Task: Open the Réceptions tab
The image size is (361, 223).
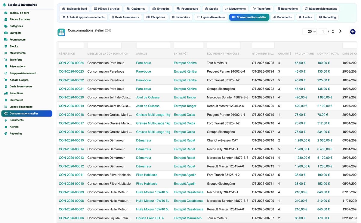Action: click(156, 17)
